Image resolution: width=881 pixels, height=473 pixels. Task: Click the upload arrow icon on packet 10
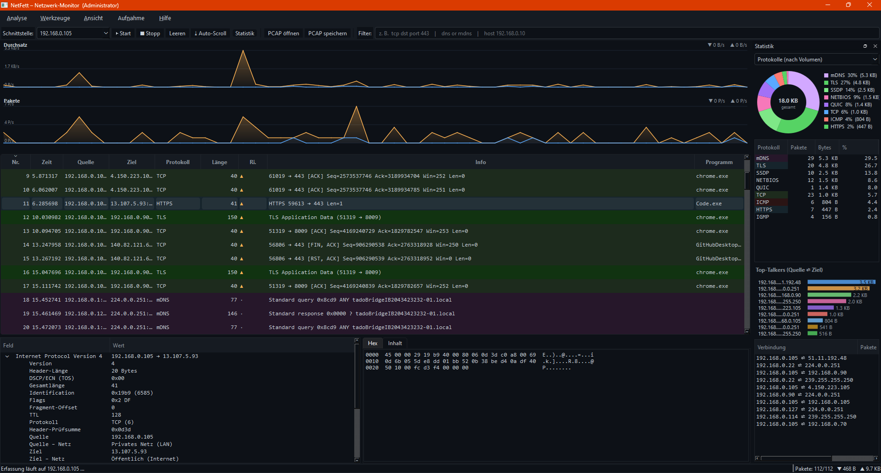(241, 190)
